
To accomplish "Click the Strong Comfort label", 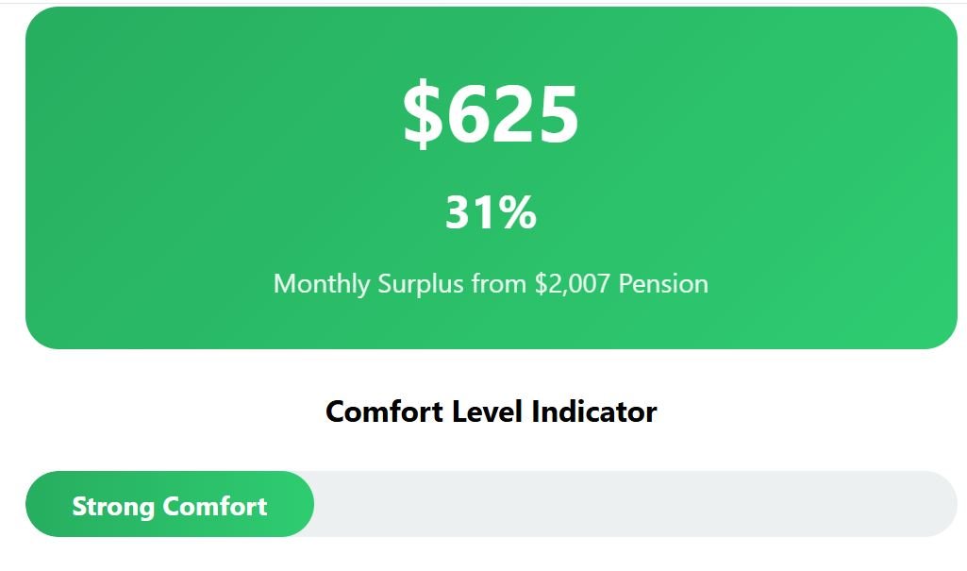I will (x=170, y=506).
